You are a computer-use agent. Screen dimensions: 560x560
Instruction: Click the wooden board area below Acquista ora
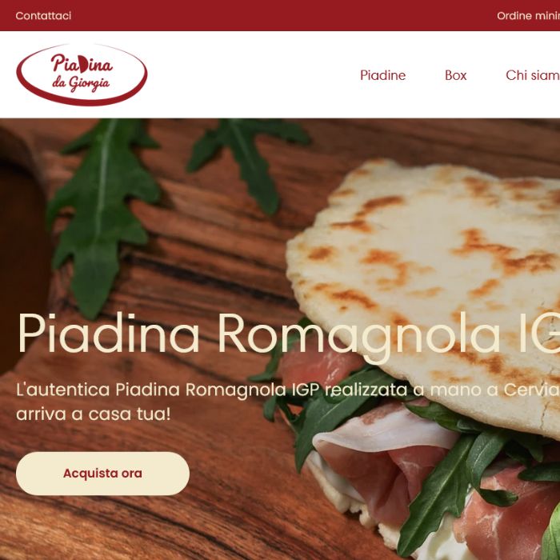[x=143, y=529]
